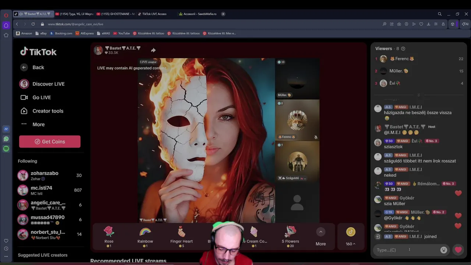Screen dimensions: 471x265
Task: Open the Opera menu logo
Action: pos(6,15)
